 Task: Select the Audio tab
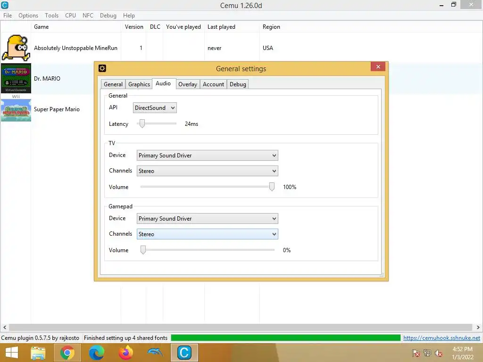(163, 83)
